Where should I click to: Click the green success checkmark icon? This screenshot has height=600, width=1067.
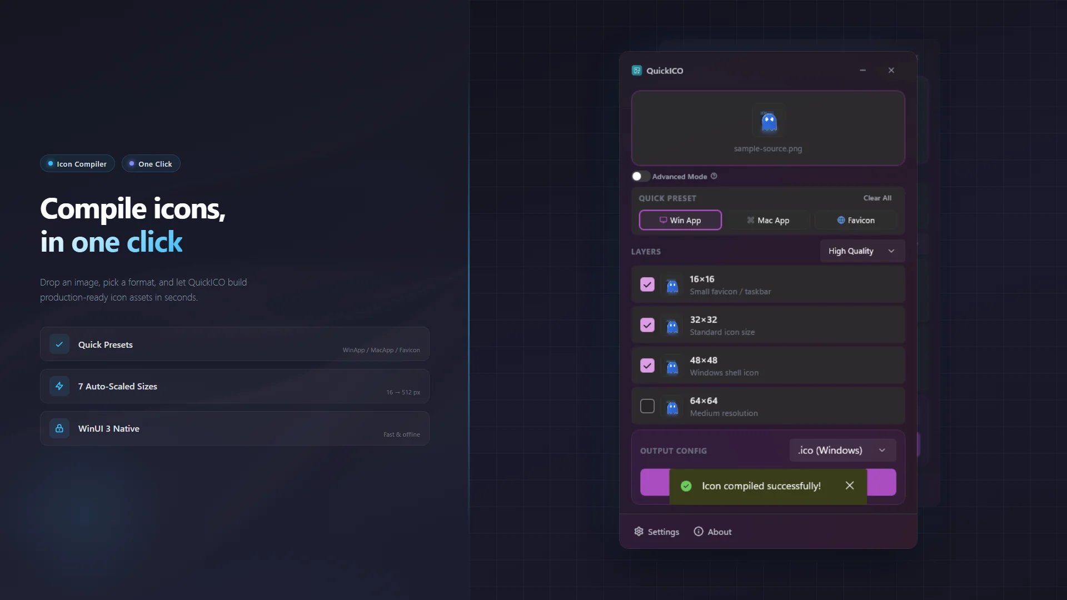pyautogui.click(x=686, y=486)
